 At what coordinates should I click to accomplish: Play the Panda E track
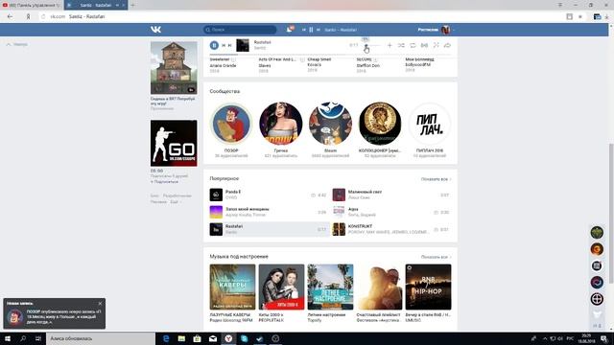click(x=269, y=195)
